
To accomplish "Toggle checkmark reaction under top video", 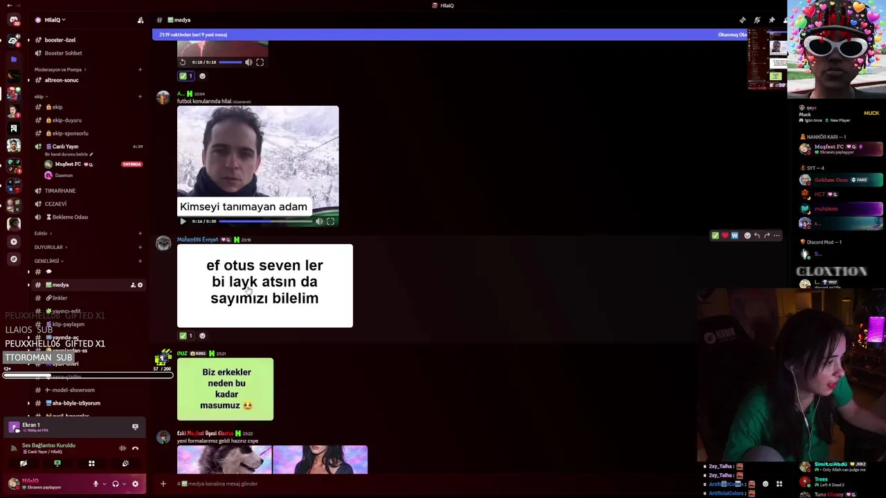I will (186, 76).
